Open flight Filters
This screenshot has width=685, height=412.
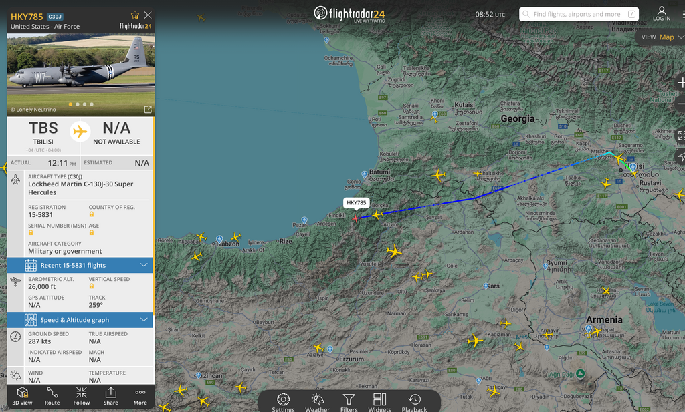point(349,402)
